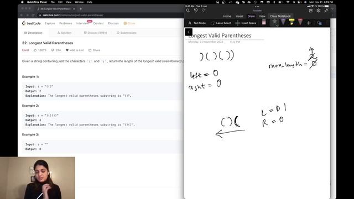The width and height of the screenshot is (354, 199).
Task: Open the View tab in OneNote
Action: click(x=262, y=16)
